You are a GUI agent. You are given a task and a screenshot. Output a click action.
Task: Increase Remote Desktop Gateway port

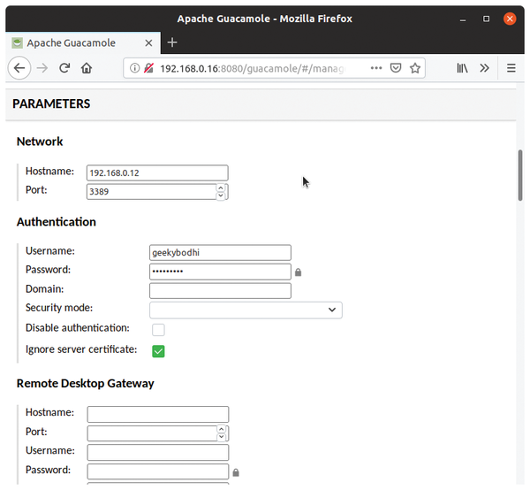tap(222, 429)
